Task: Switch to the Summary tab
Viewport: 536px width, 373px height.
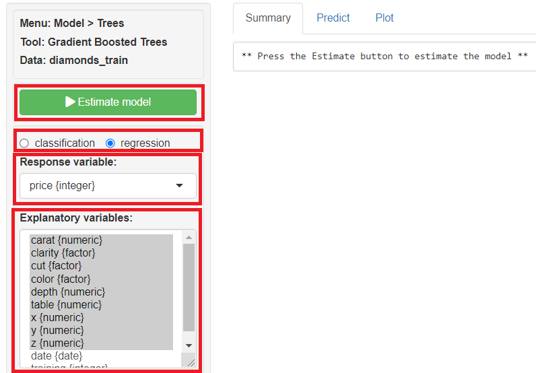Action: click(x=268, y=18)
